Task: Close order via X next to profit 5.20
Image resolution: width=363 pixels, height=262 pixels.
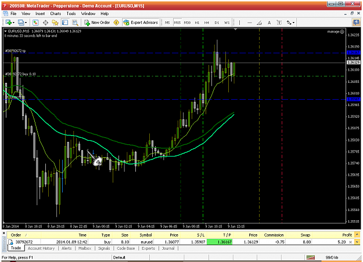Action: click(x=350, y=242)
